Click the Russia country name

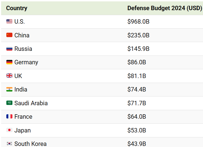pyautogui.click(x=23, y=49)
